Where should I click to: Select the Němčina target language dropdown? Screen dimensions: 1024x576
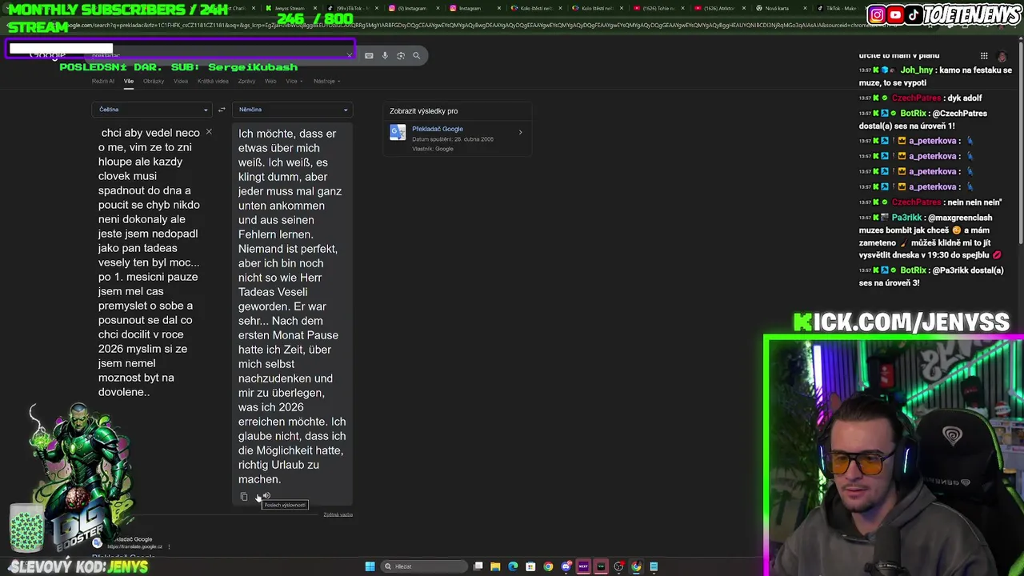point(293,110)
